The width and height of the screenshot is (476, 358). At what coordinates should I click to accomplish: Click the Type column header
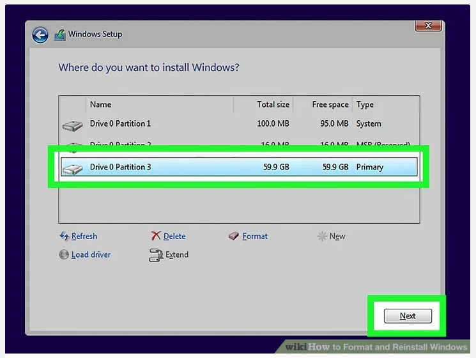[365, 105]
